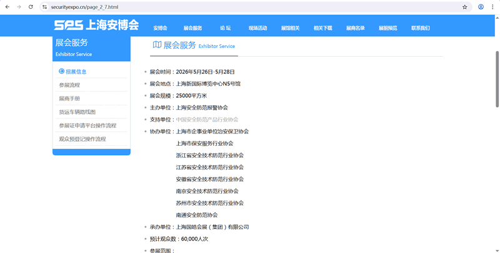This screenshot has width=500, height=253.
Task: Open the 安博会 navigation menu
Action: pos(160,28)
